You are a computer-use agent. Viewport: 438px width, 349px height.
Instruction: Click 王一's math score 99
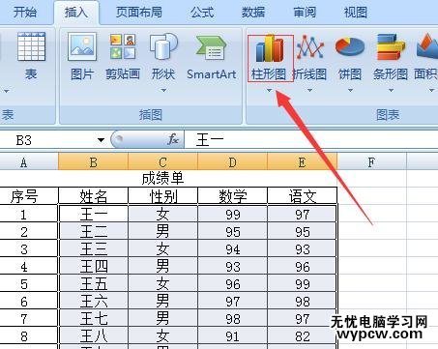click(x=232, y=214)
